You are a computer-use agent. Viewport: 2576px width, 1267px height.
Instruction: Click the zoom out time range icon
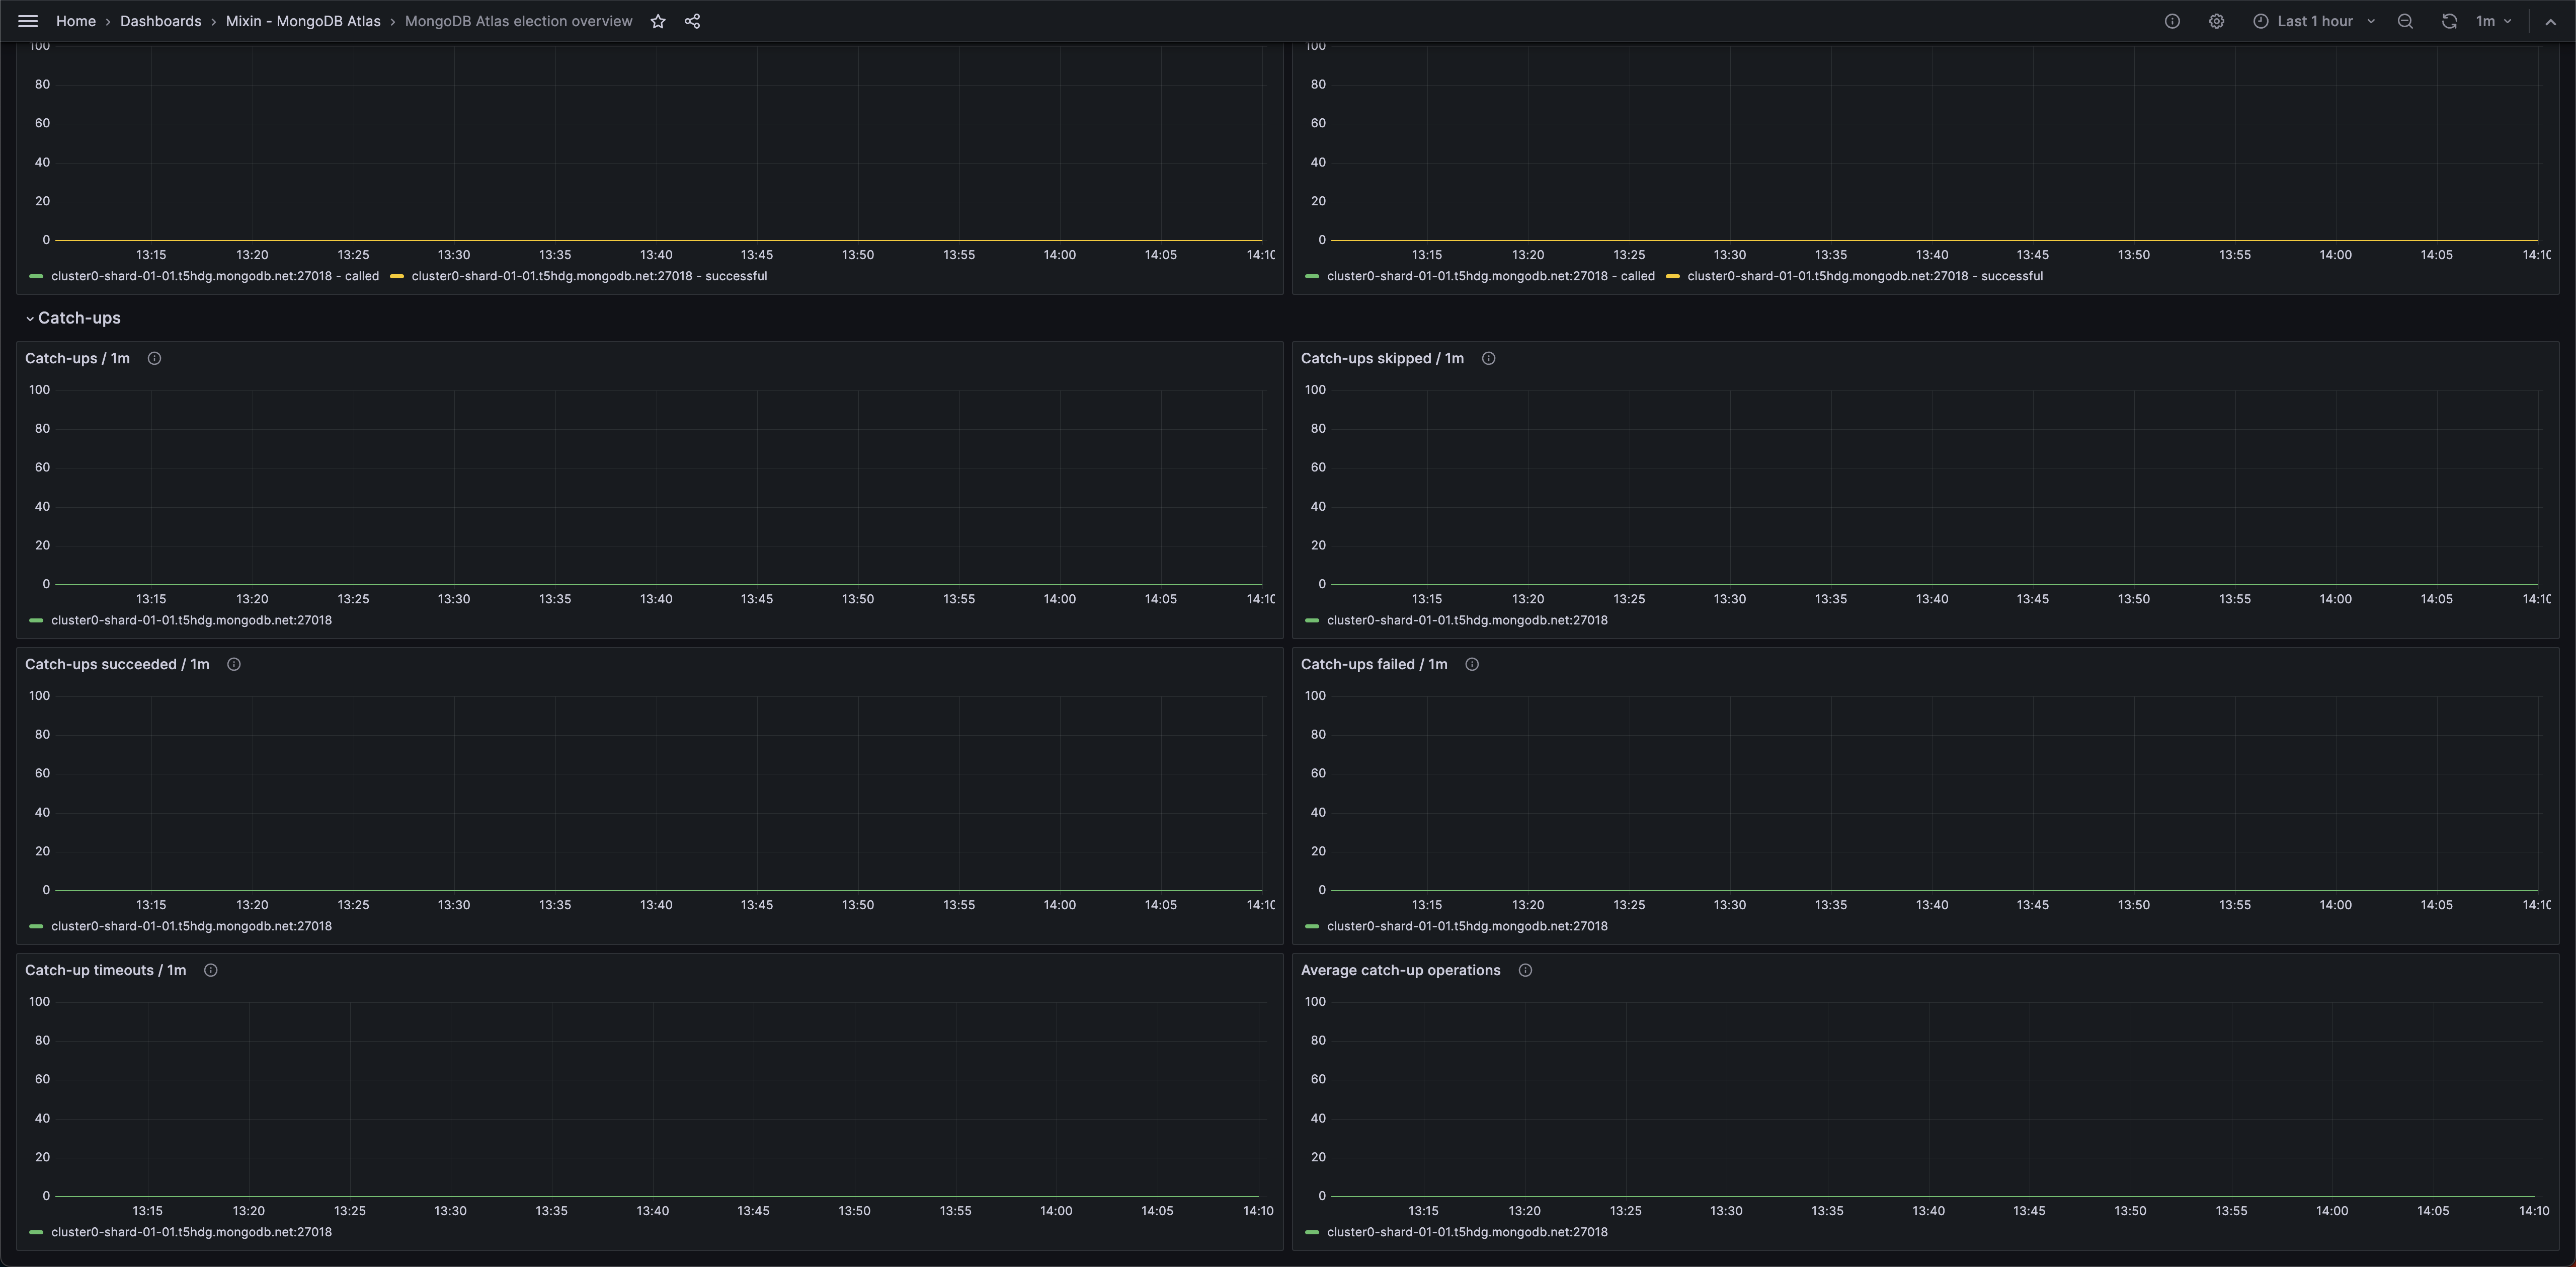2405,21
